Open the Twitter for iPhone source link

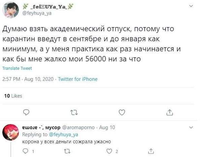(x=78, y=79)
